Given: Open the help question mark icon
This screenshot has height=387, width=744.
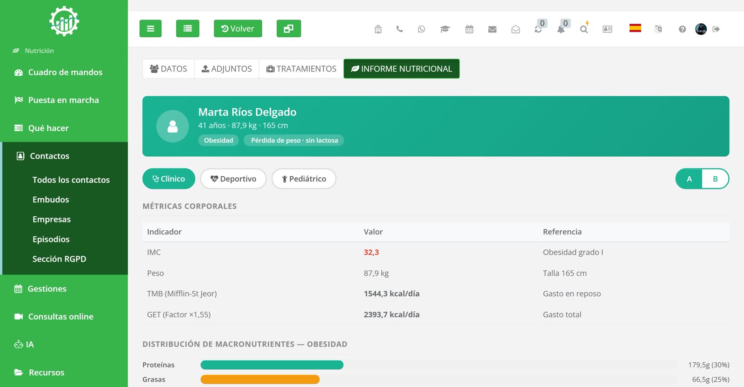Looking at the screenshot, I should click(x=682, y=29).
